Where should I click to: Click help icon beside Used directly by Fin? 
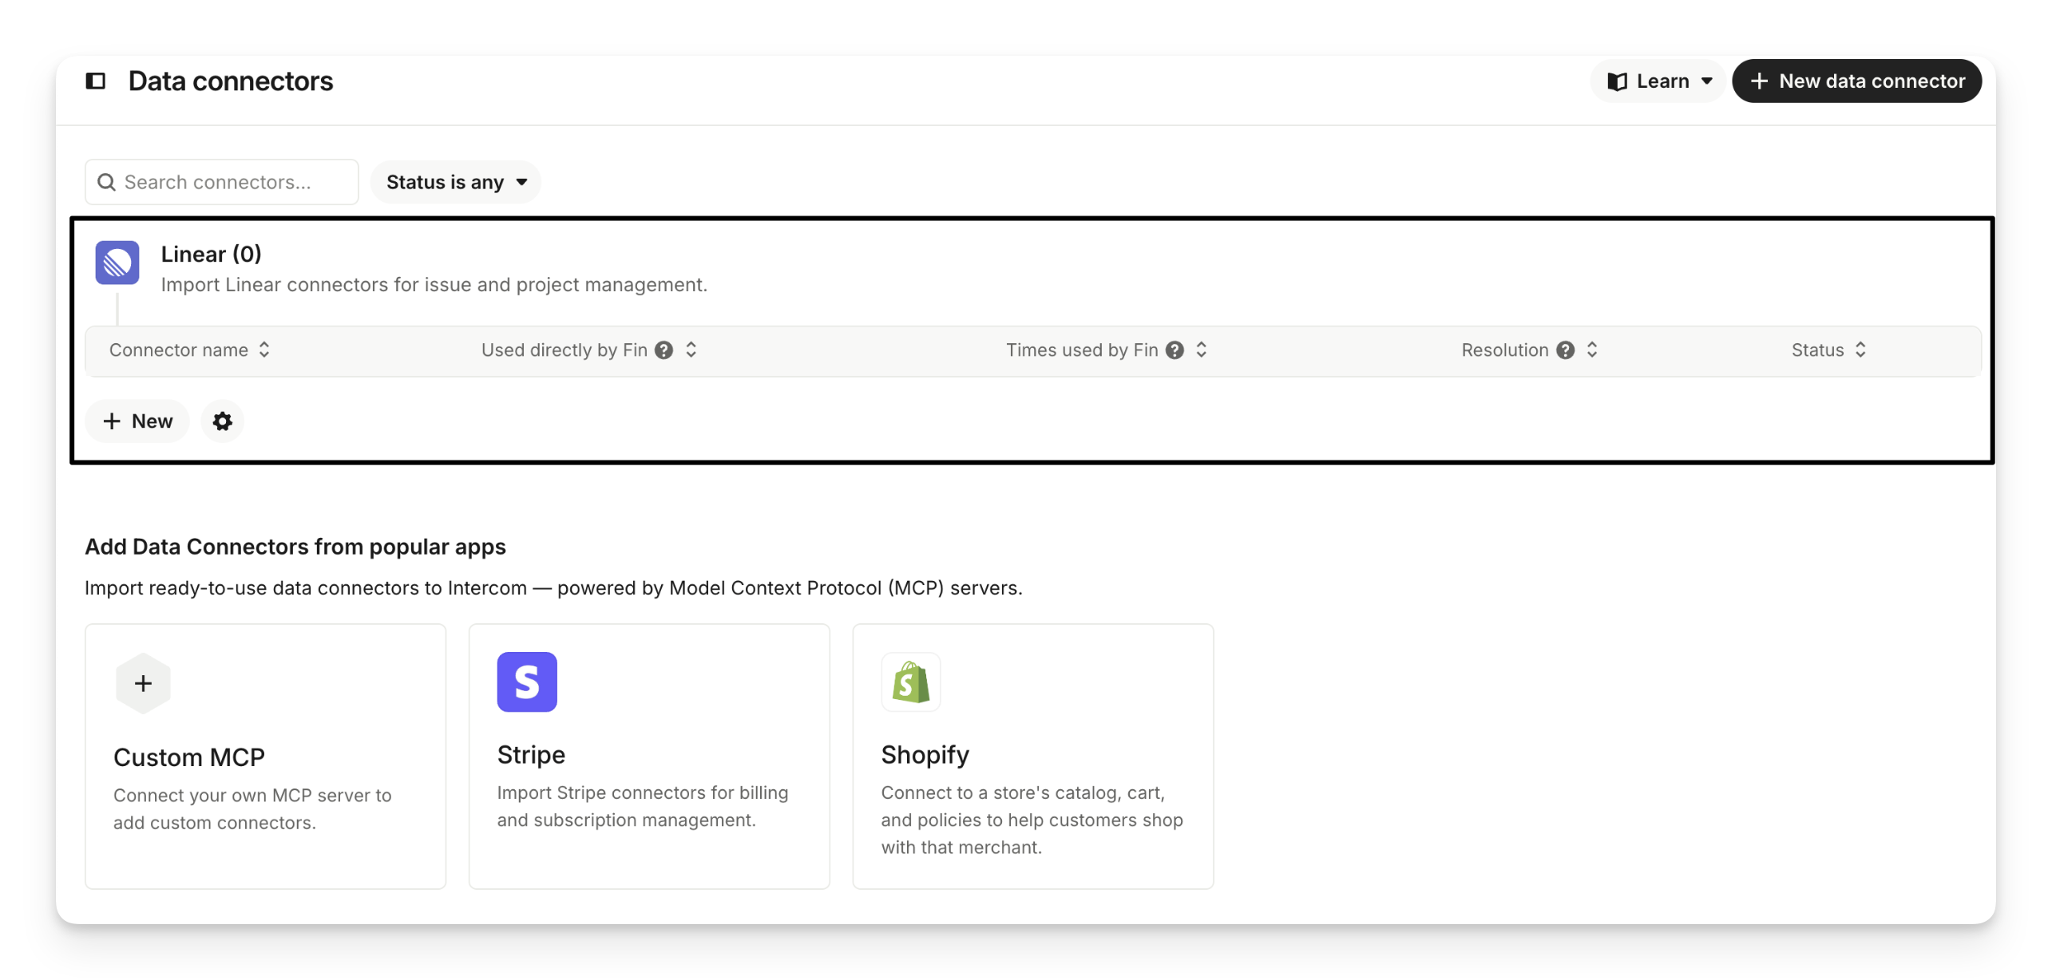[664, 350]
